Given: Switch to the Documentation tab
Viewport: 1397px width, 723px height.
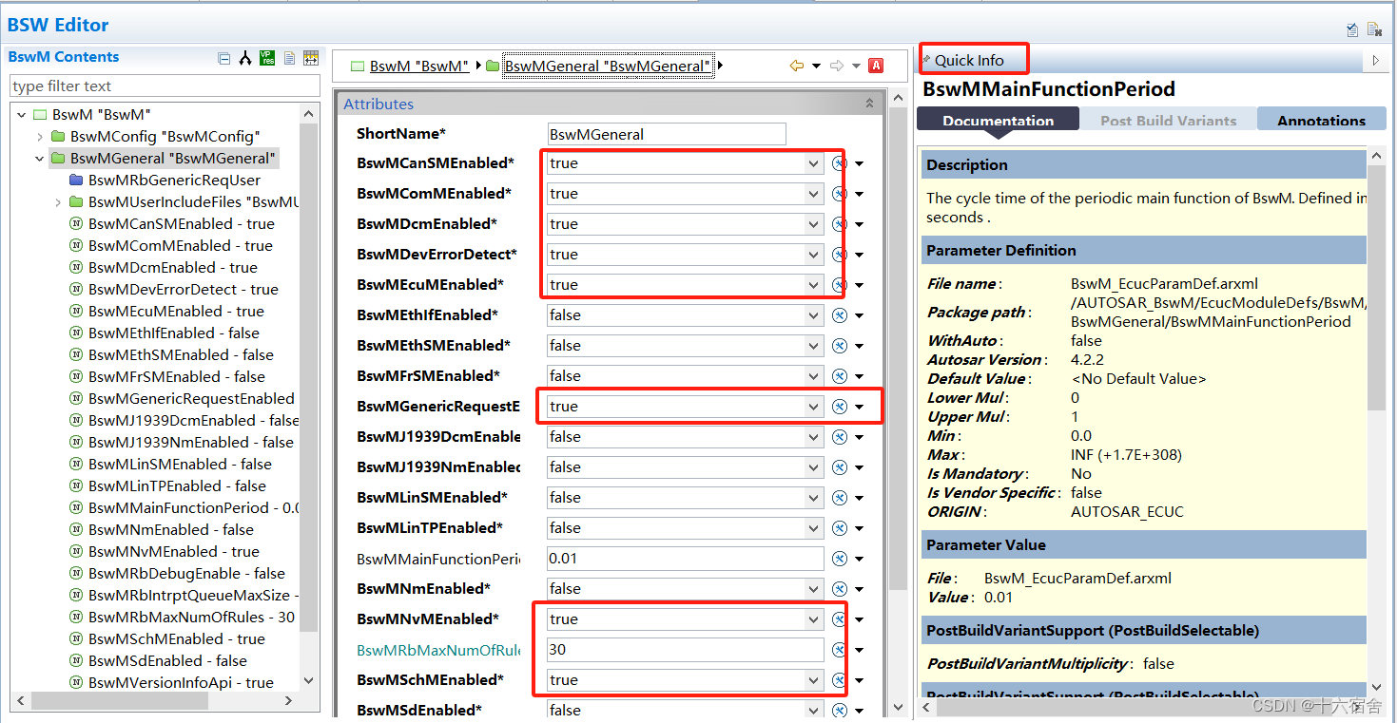Looking at the screenshot, I should [998, 120].
